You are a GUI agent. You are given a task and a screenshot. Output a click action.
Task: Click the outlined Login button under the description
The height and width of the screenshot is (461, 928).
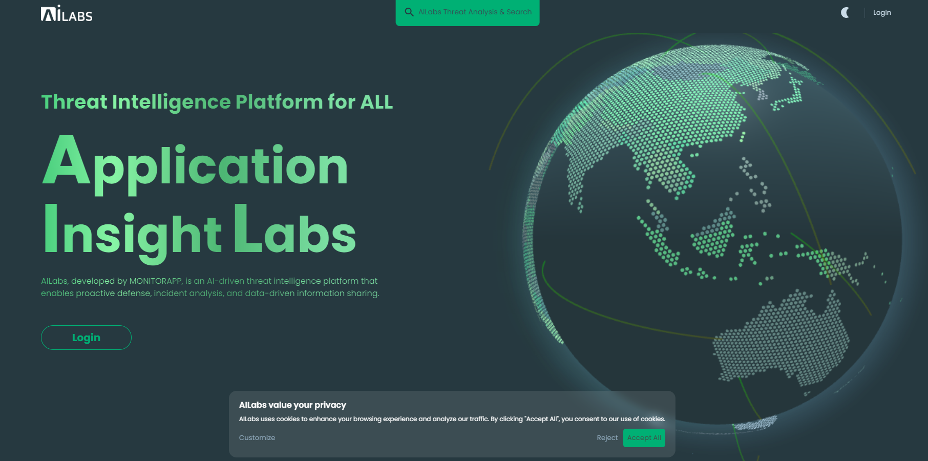click(86, 338)
